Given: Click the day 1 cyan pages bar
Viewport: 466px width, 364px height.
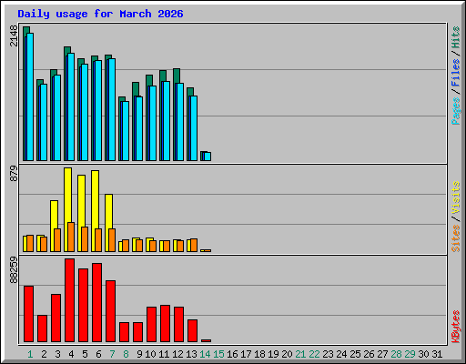Looking at the screenshot, I should (x=30, y=97).
